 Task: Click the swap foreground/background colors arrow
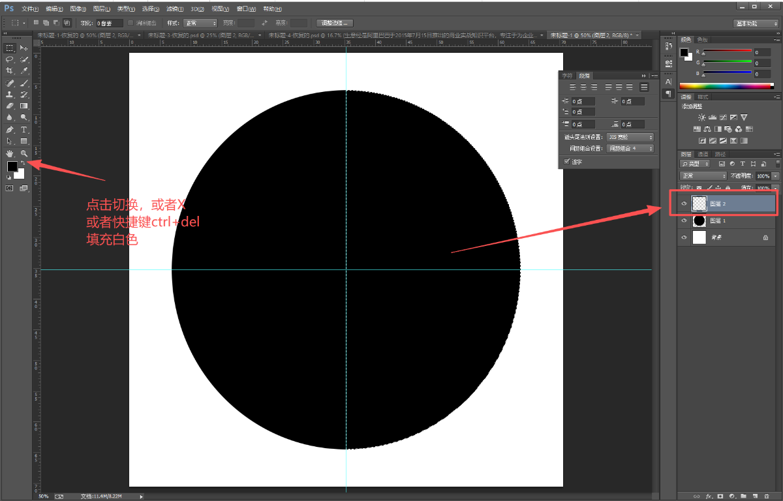[23, 162]
